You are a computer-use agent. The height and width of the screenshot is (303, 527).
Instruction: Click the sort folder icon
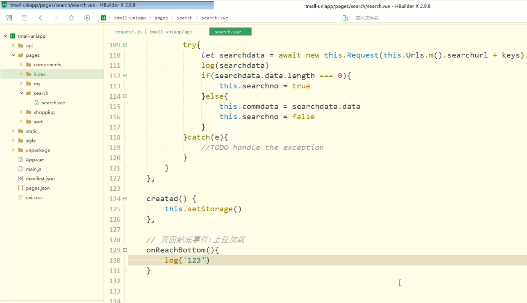29,122
